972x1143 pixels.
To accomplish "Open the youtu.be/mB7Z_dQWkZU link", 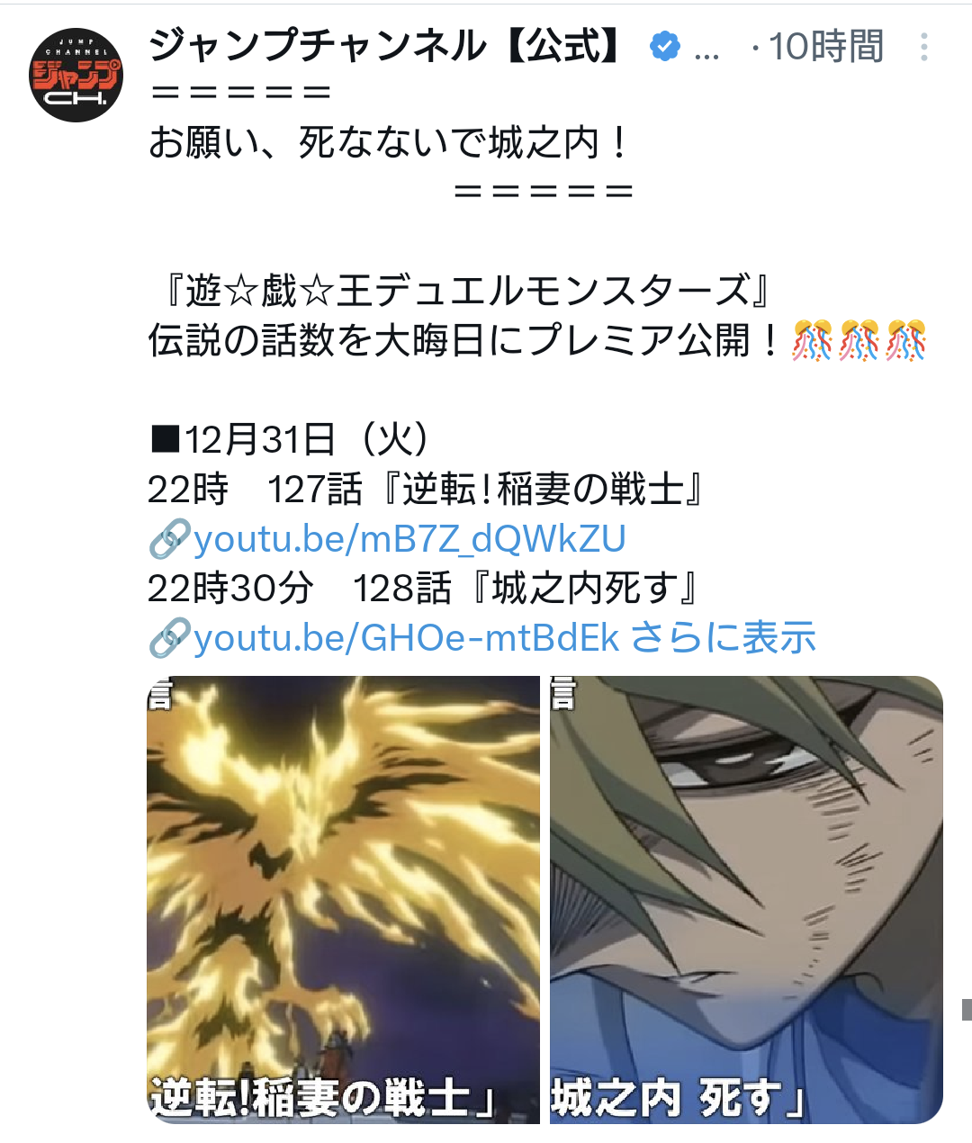I will (x=409, y=539).
